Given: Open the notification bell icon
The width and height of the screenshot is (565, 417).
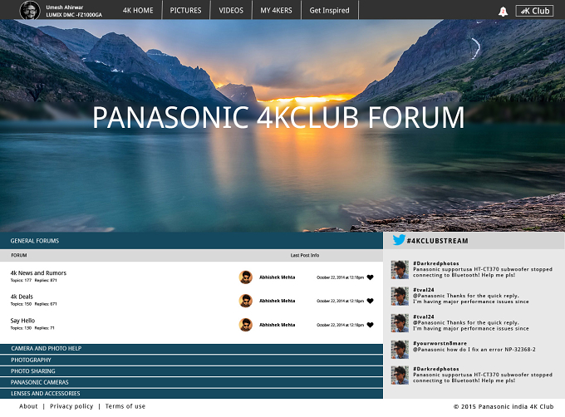Looking at the screenshot, I should pos(503,12).
